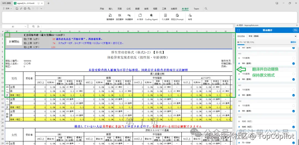Switch to the Team ribbon tab
The image size is (299, 145).
tap(196, 9)
